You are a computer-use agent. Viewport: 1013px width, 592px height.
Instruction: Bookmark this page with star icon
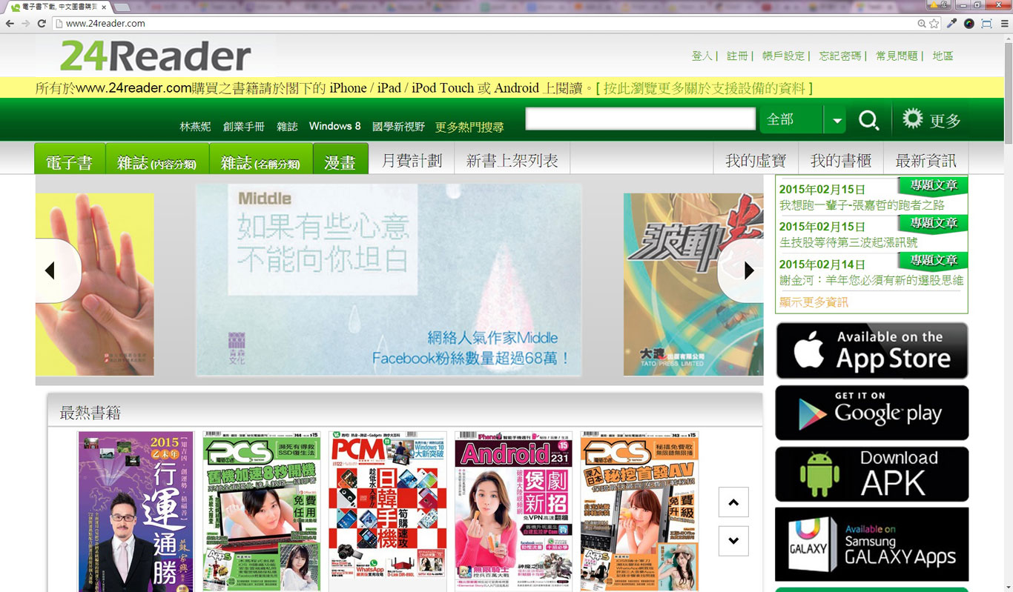pyautogui.click(x=934, y=24)
